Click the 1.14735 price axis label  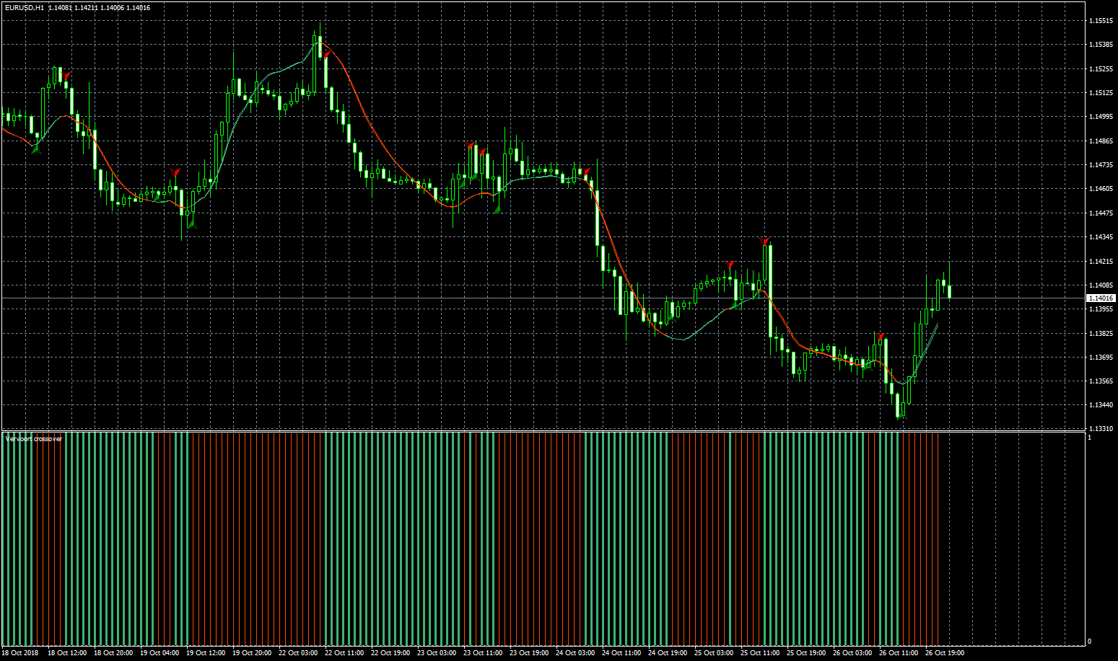click(1101, 165)
